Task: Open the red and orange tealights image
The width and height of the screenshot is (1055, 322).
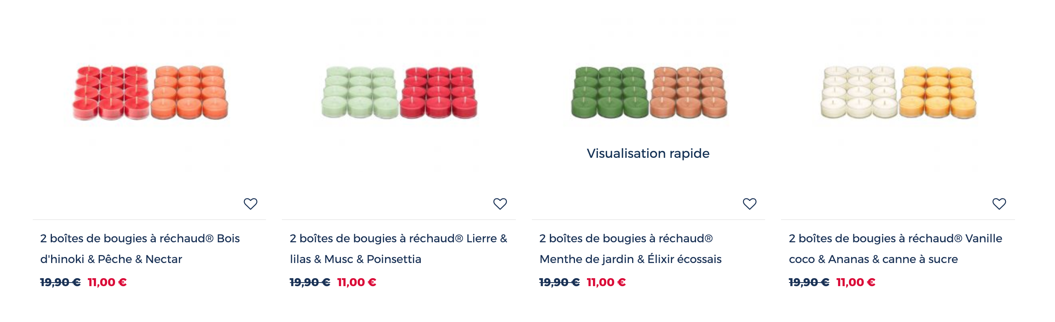Action: click(150, 93)
